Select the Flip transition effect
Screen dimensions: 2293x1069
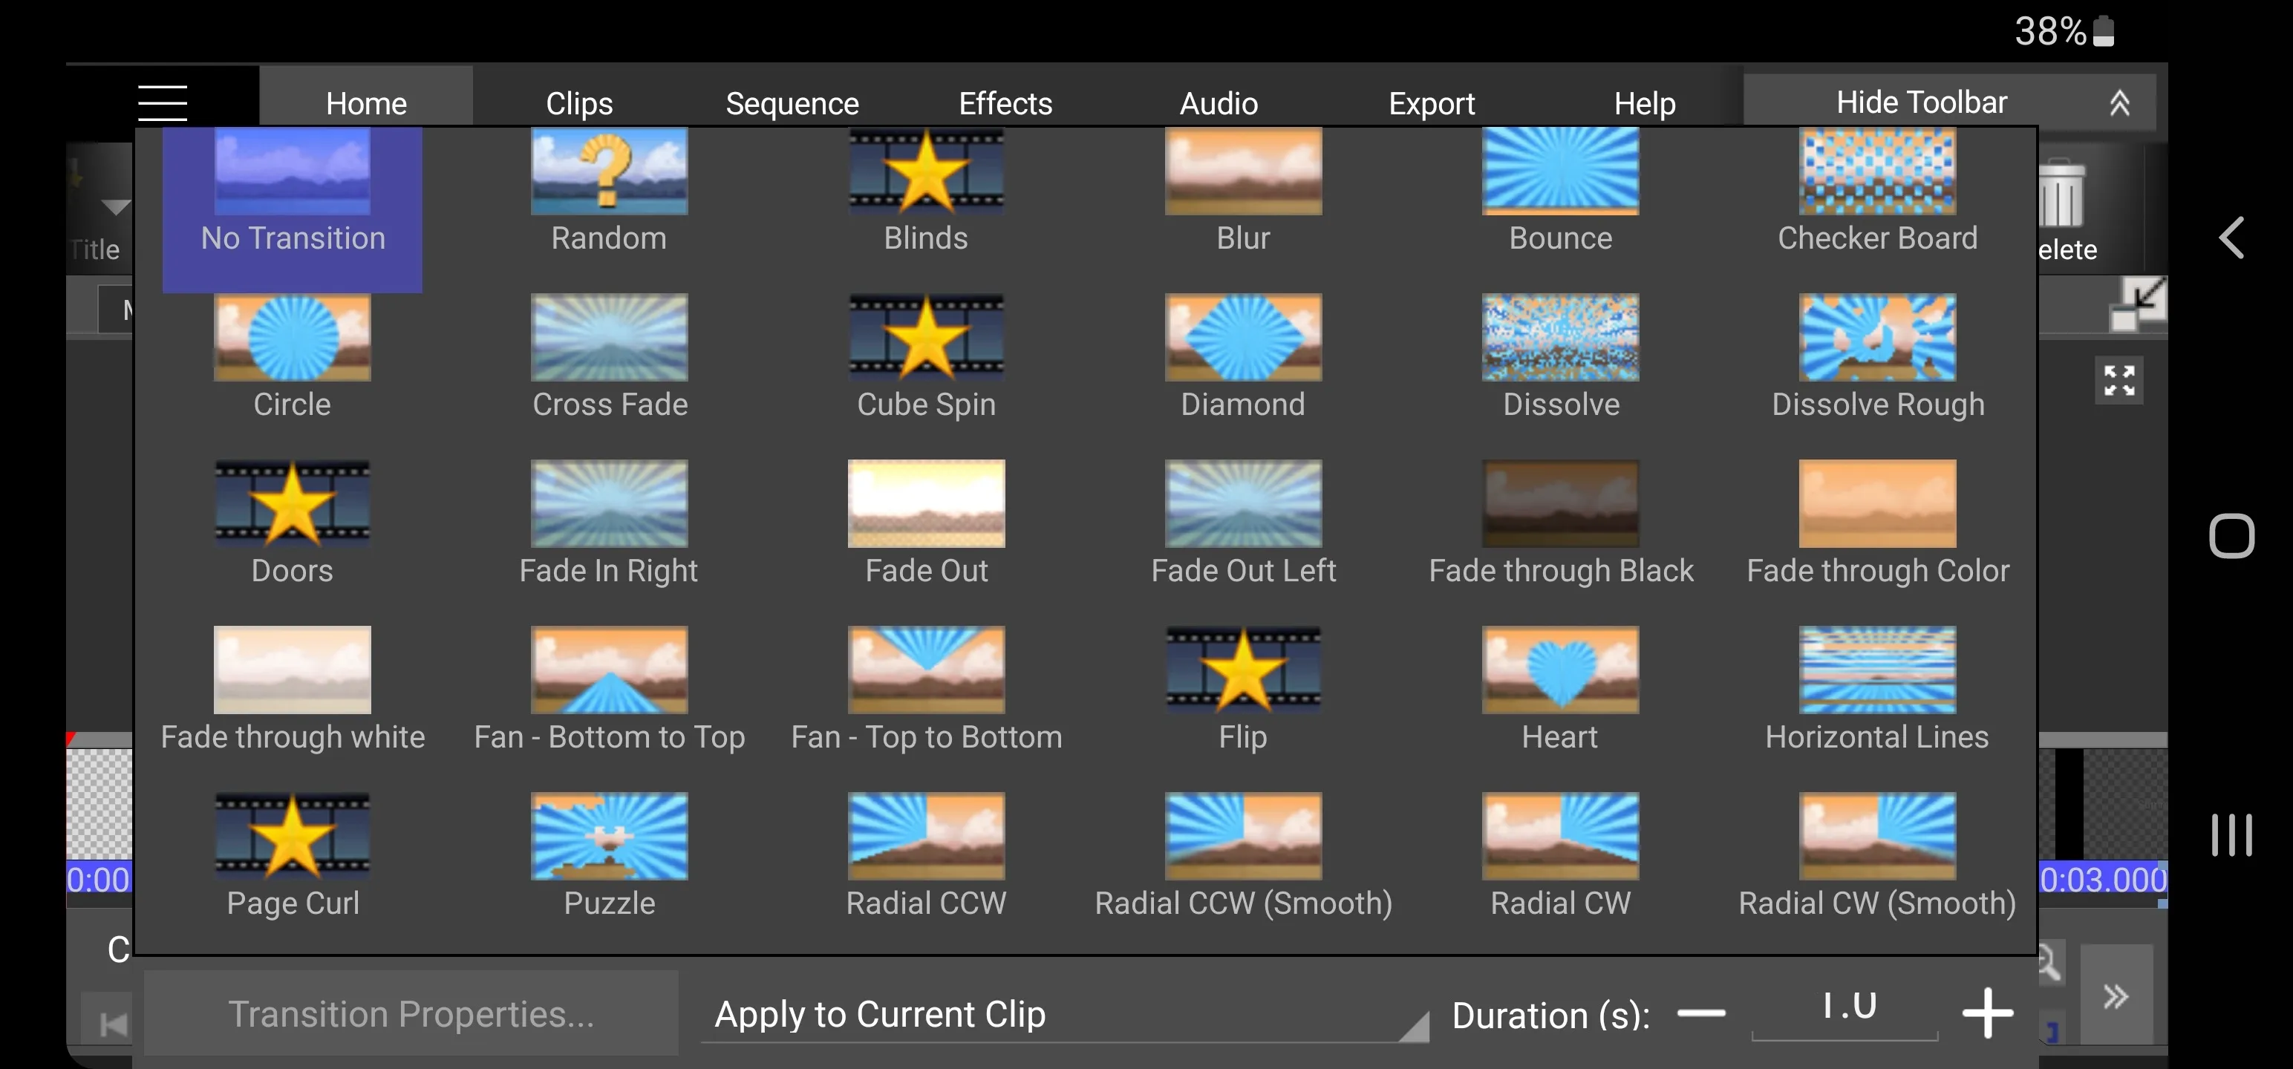[1243, 689]
